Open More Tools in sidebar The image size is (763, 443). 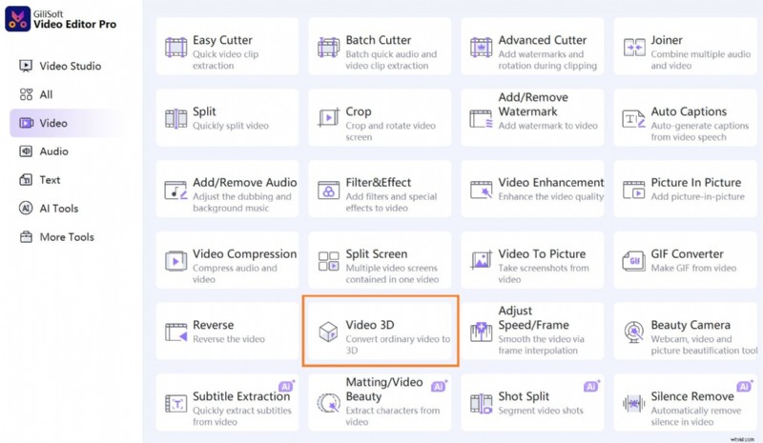coord(56,237)
